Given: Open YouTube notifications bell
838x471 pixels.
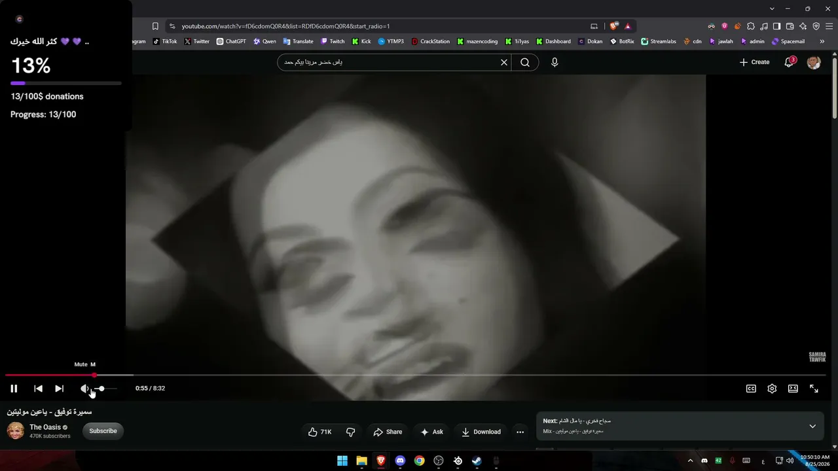Looking at the screenshot, I should [789, 62].
